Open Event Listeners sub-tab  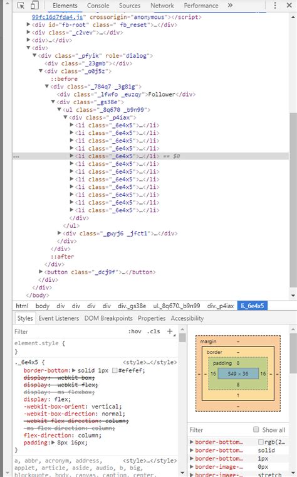pyautogui.click(x=59, y=318)
